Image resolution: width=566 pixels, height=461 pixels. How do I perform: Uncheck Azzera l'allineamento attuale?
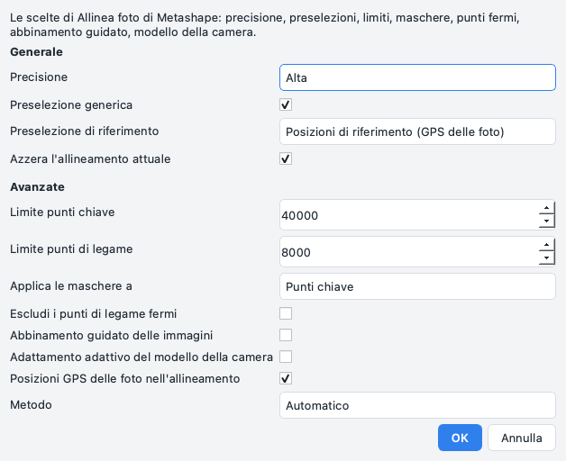pyautogui.click(x=286, y=158)
